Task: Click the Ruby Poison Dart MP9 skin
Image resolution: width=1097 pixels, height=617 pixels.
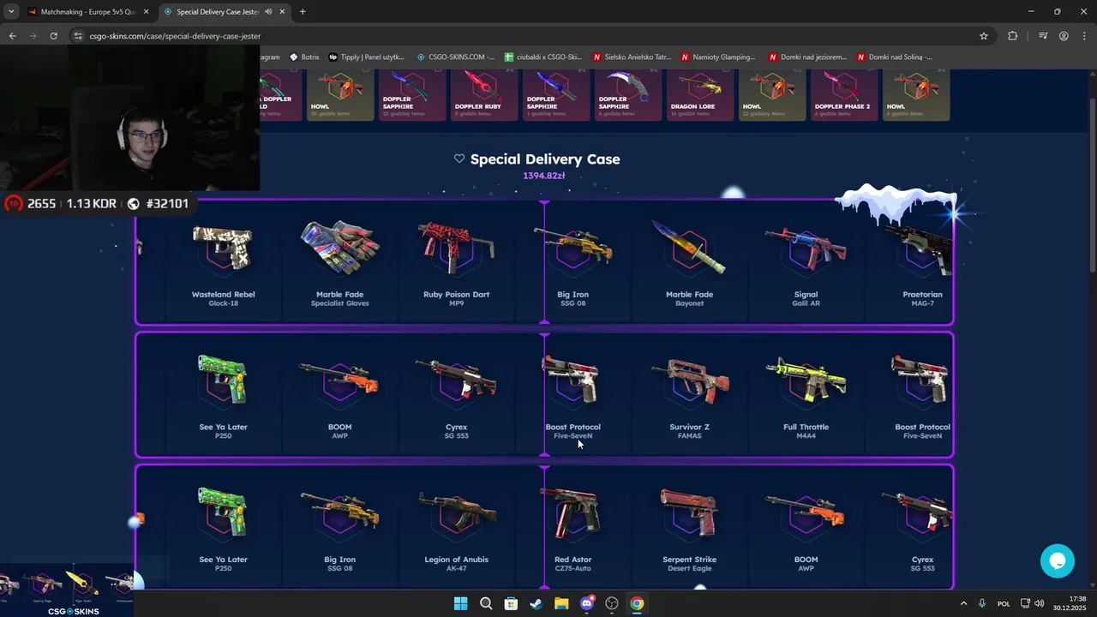Action: tap(456, 263)
